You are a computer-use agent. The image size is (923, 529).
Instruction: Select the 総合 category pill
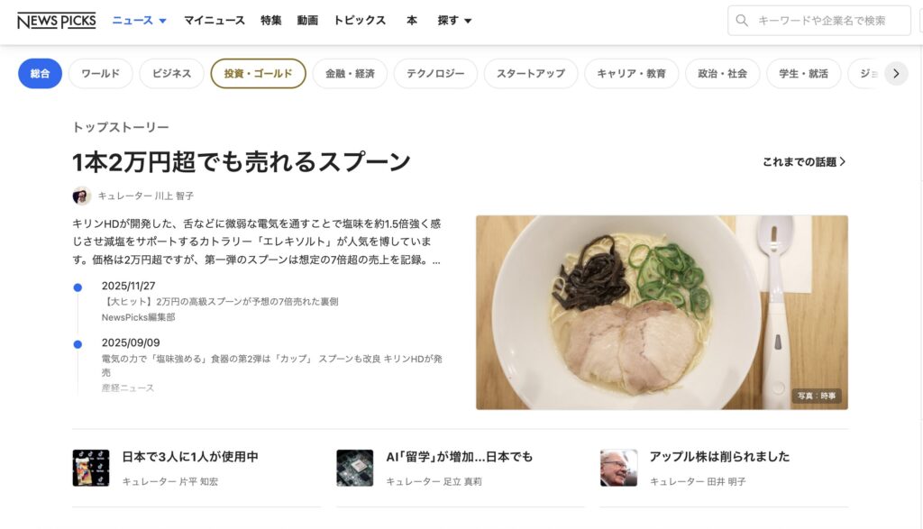pos(40,74)
